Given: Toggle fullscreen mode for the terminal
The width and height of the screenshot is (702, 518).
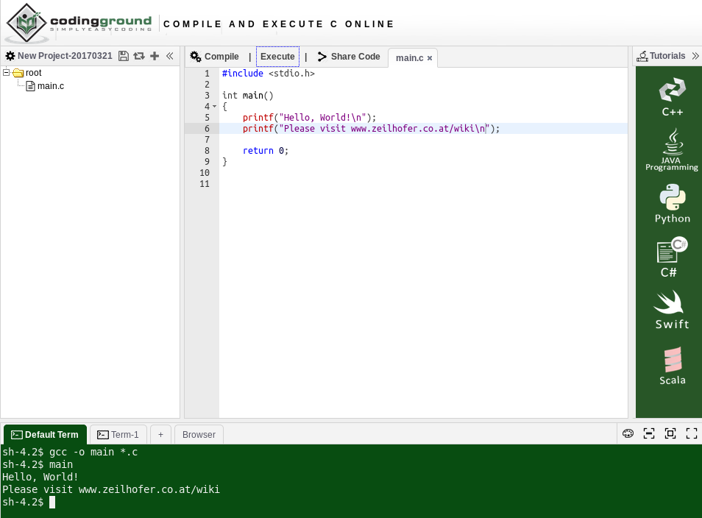Looking at the screenshot, I should [692, 434].
